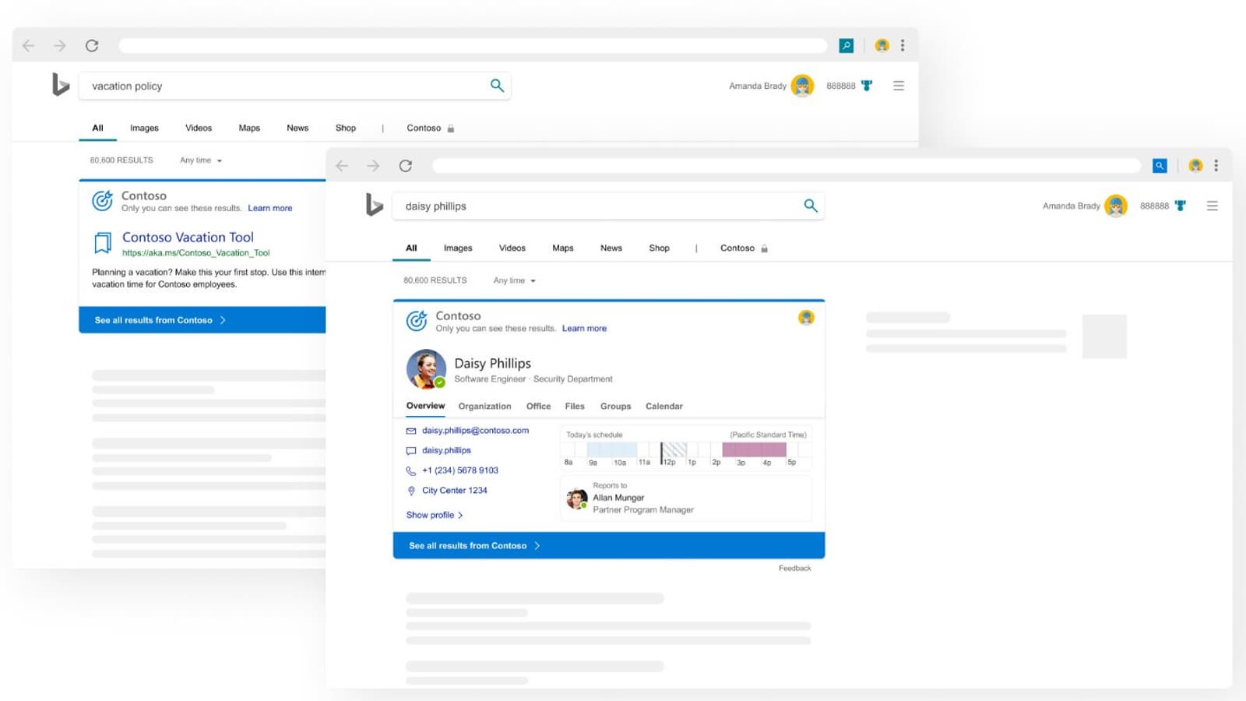The height and width of the screenshot is (701, 1246).
Task: Click See all results from Contoso in vacation window
Action: click(202, 320)
